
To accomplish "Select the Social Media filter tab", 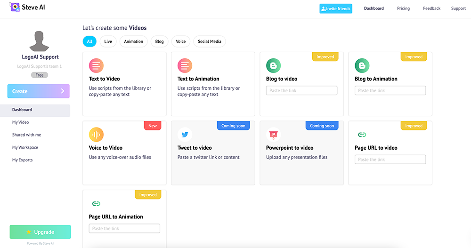I will (x=210, y=41).
